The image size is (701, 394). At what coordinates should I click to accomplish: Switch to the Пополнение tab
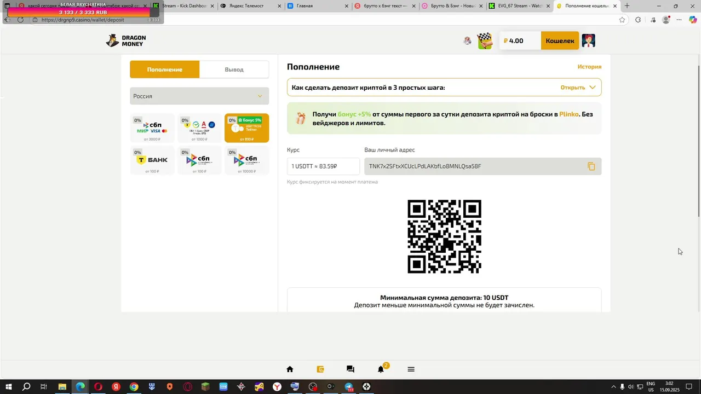[164, 69]
